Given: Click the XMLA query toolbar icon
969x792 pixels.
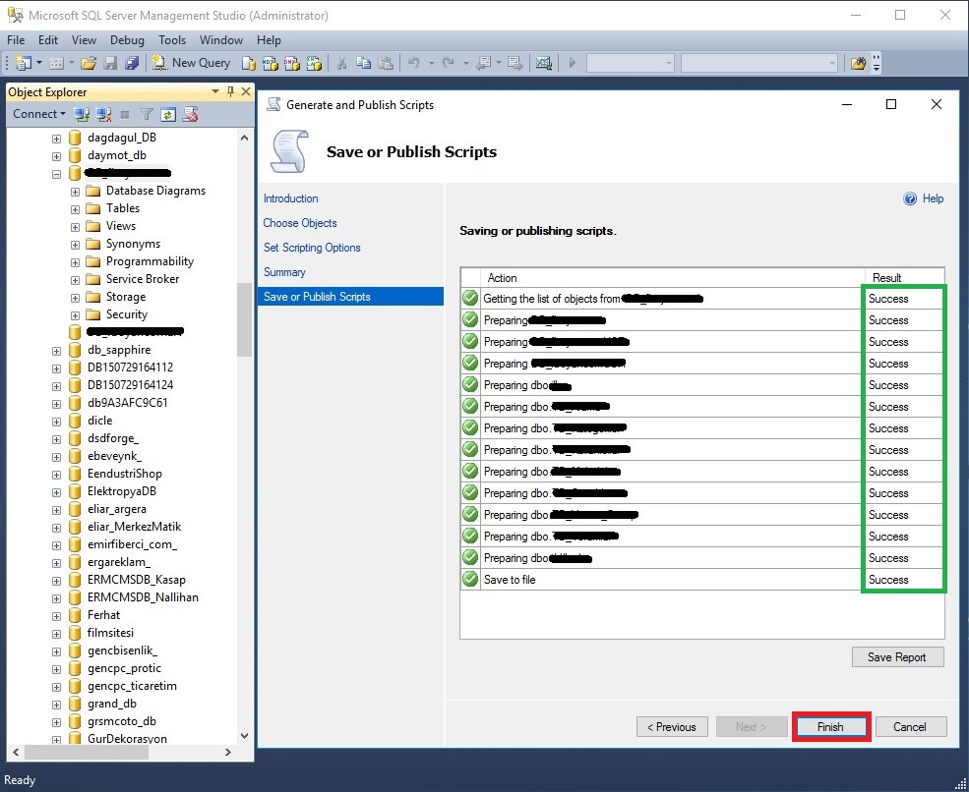Looking at the screenshot, I should click(x=314, y=62).
